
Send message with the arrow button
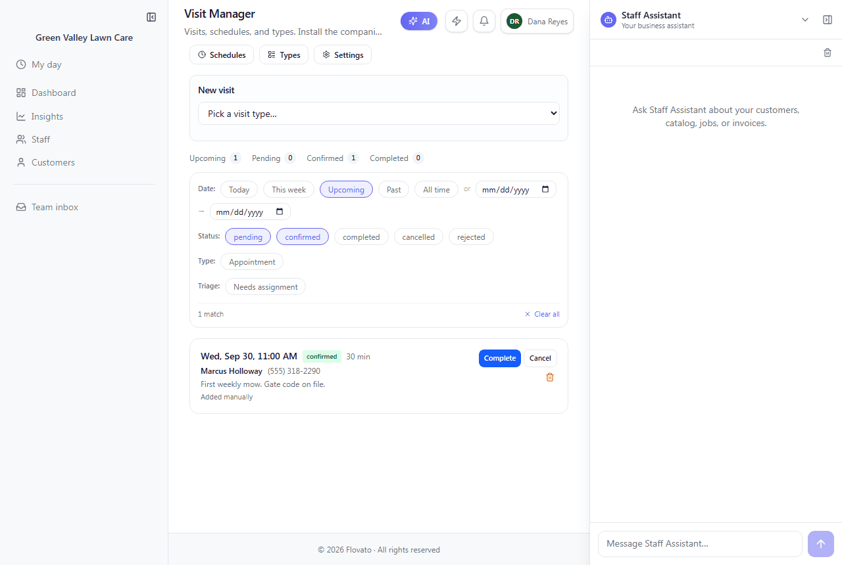click(x=821, y=544)
